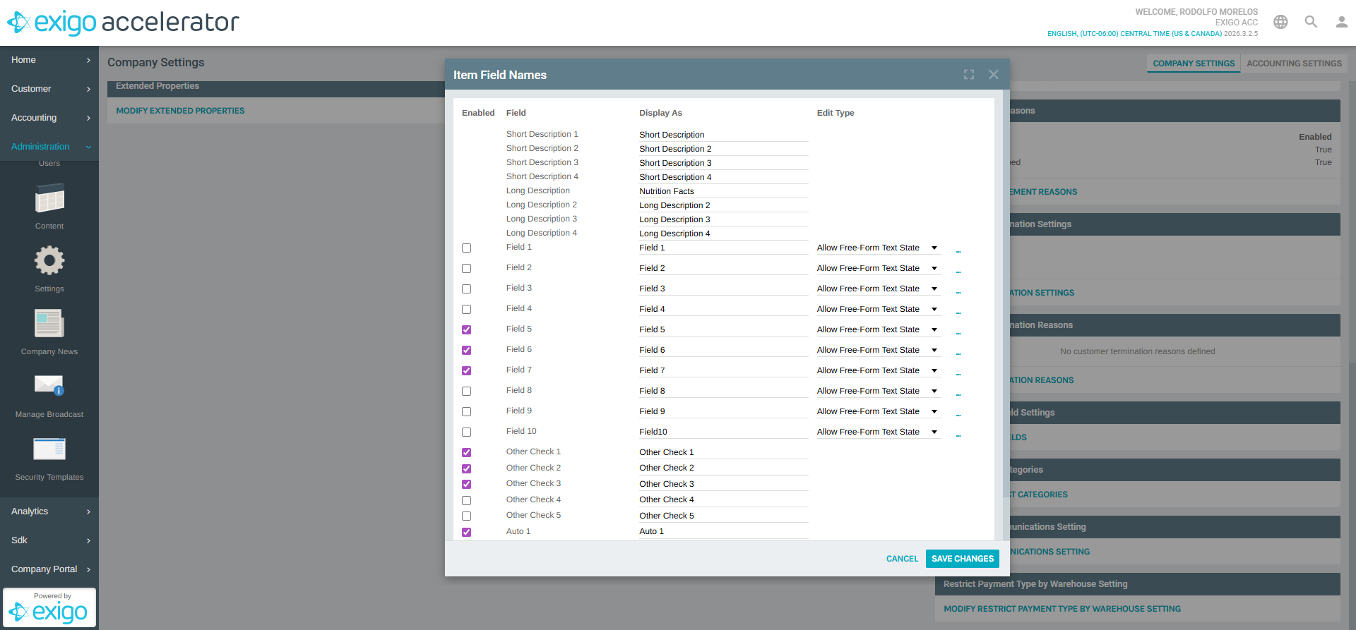
Task: Enable the Other Check 4 checkbox
Action: click(x=466, y=501)
